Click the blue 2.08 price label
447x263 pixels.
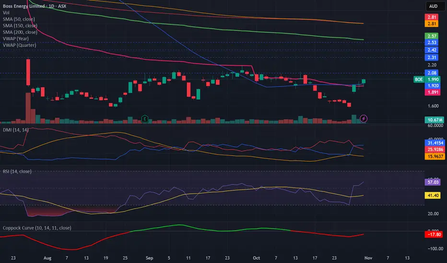pos(432,73)
